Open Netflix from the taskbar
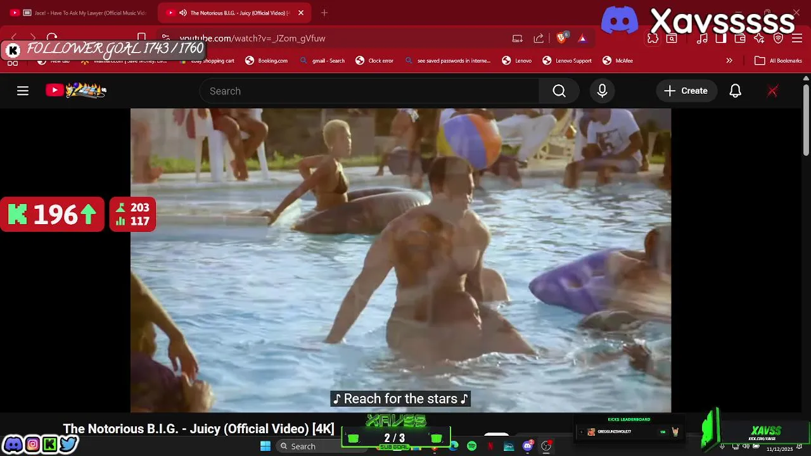 click(490, 446)
